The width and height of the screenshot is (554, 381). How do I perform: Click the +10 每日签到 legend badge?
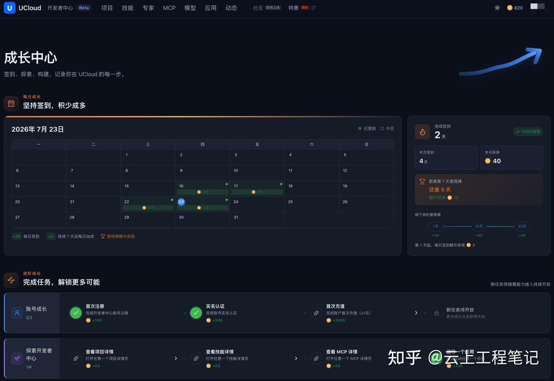click(17, 236)
